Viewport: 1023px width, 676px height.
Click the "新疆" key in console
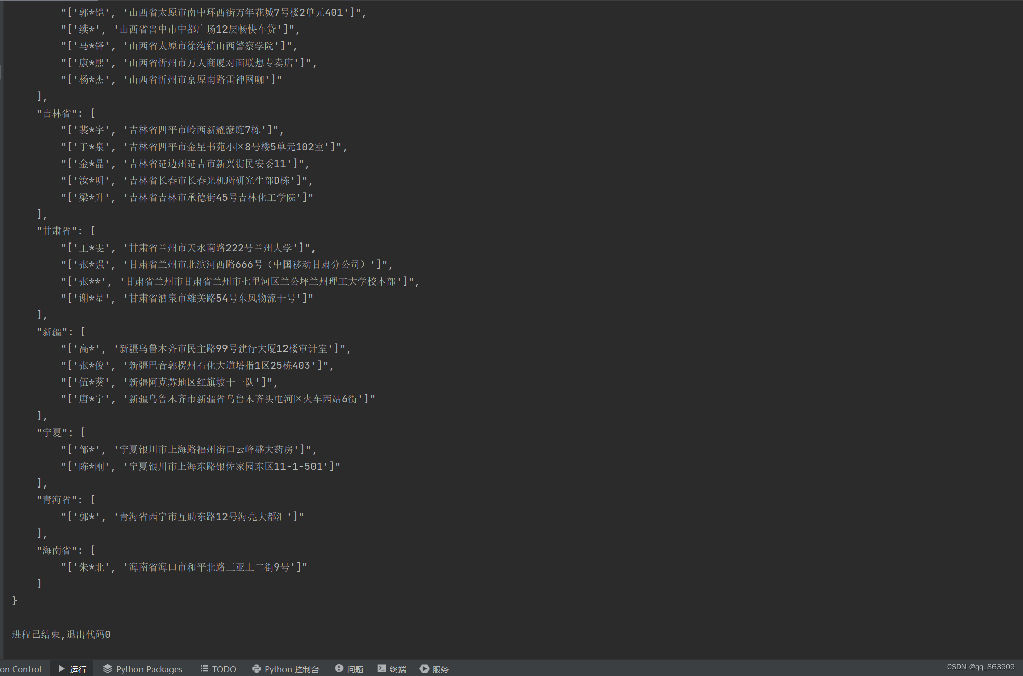click(x=52, y=332)
